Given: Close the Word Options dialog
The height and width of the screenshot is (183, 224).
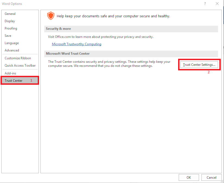Looking at the screenshot, I should 217,4.
